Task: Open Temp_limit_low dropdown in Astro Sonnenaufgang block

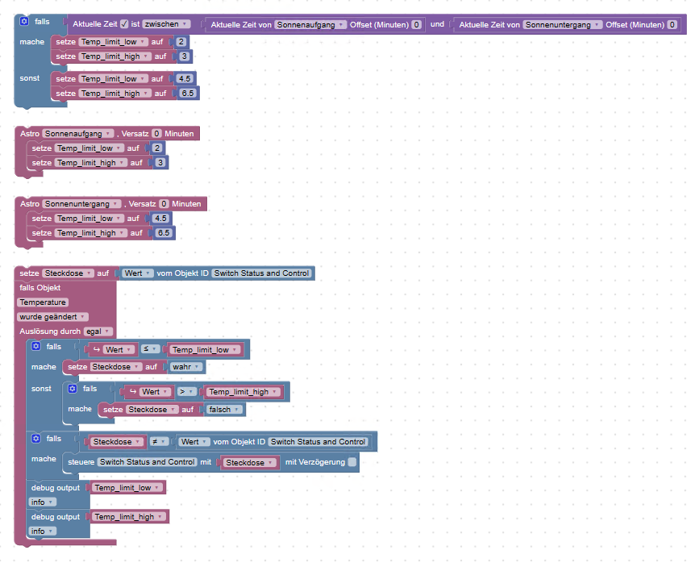Action: point(89,148)
